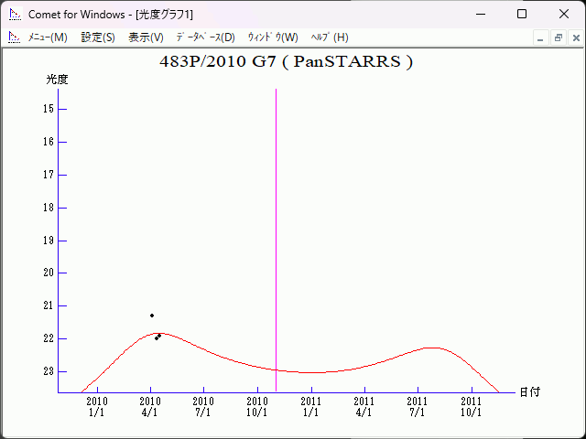Restore down the inner graph child window
Image resolution: width=586 pixels, height=439 pixels.
pos(558,37)
